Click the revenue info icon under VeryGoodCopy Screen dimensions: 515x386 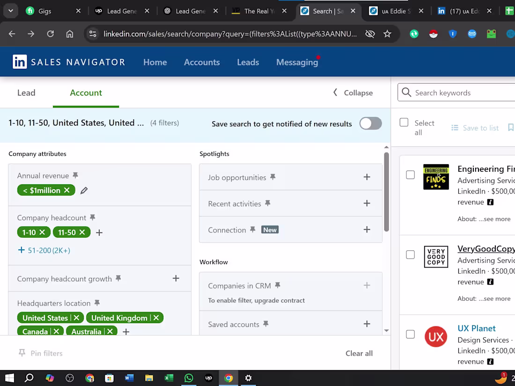click(490, 282)
